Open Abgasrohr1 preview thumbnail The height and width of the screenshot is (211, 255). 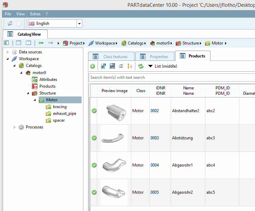click(114, 165)
